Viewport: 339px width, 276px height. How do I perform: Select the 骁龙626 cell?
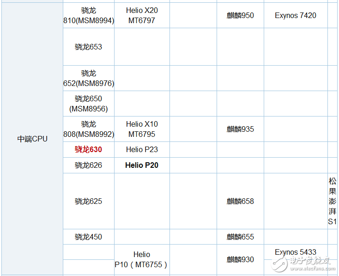click(x=88, y=165)
